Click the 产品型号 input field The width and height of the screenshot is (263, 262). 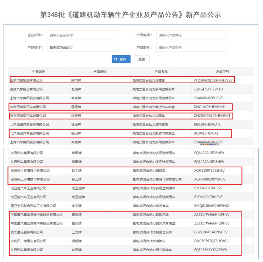191,47
